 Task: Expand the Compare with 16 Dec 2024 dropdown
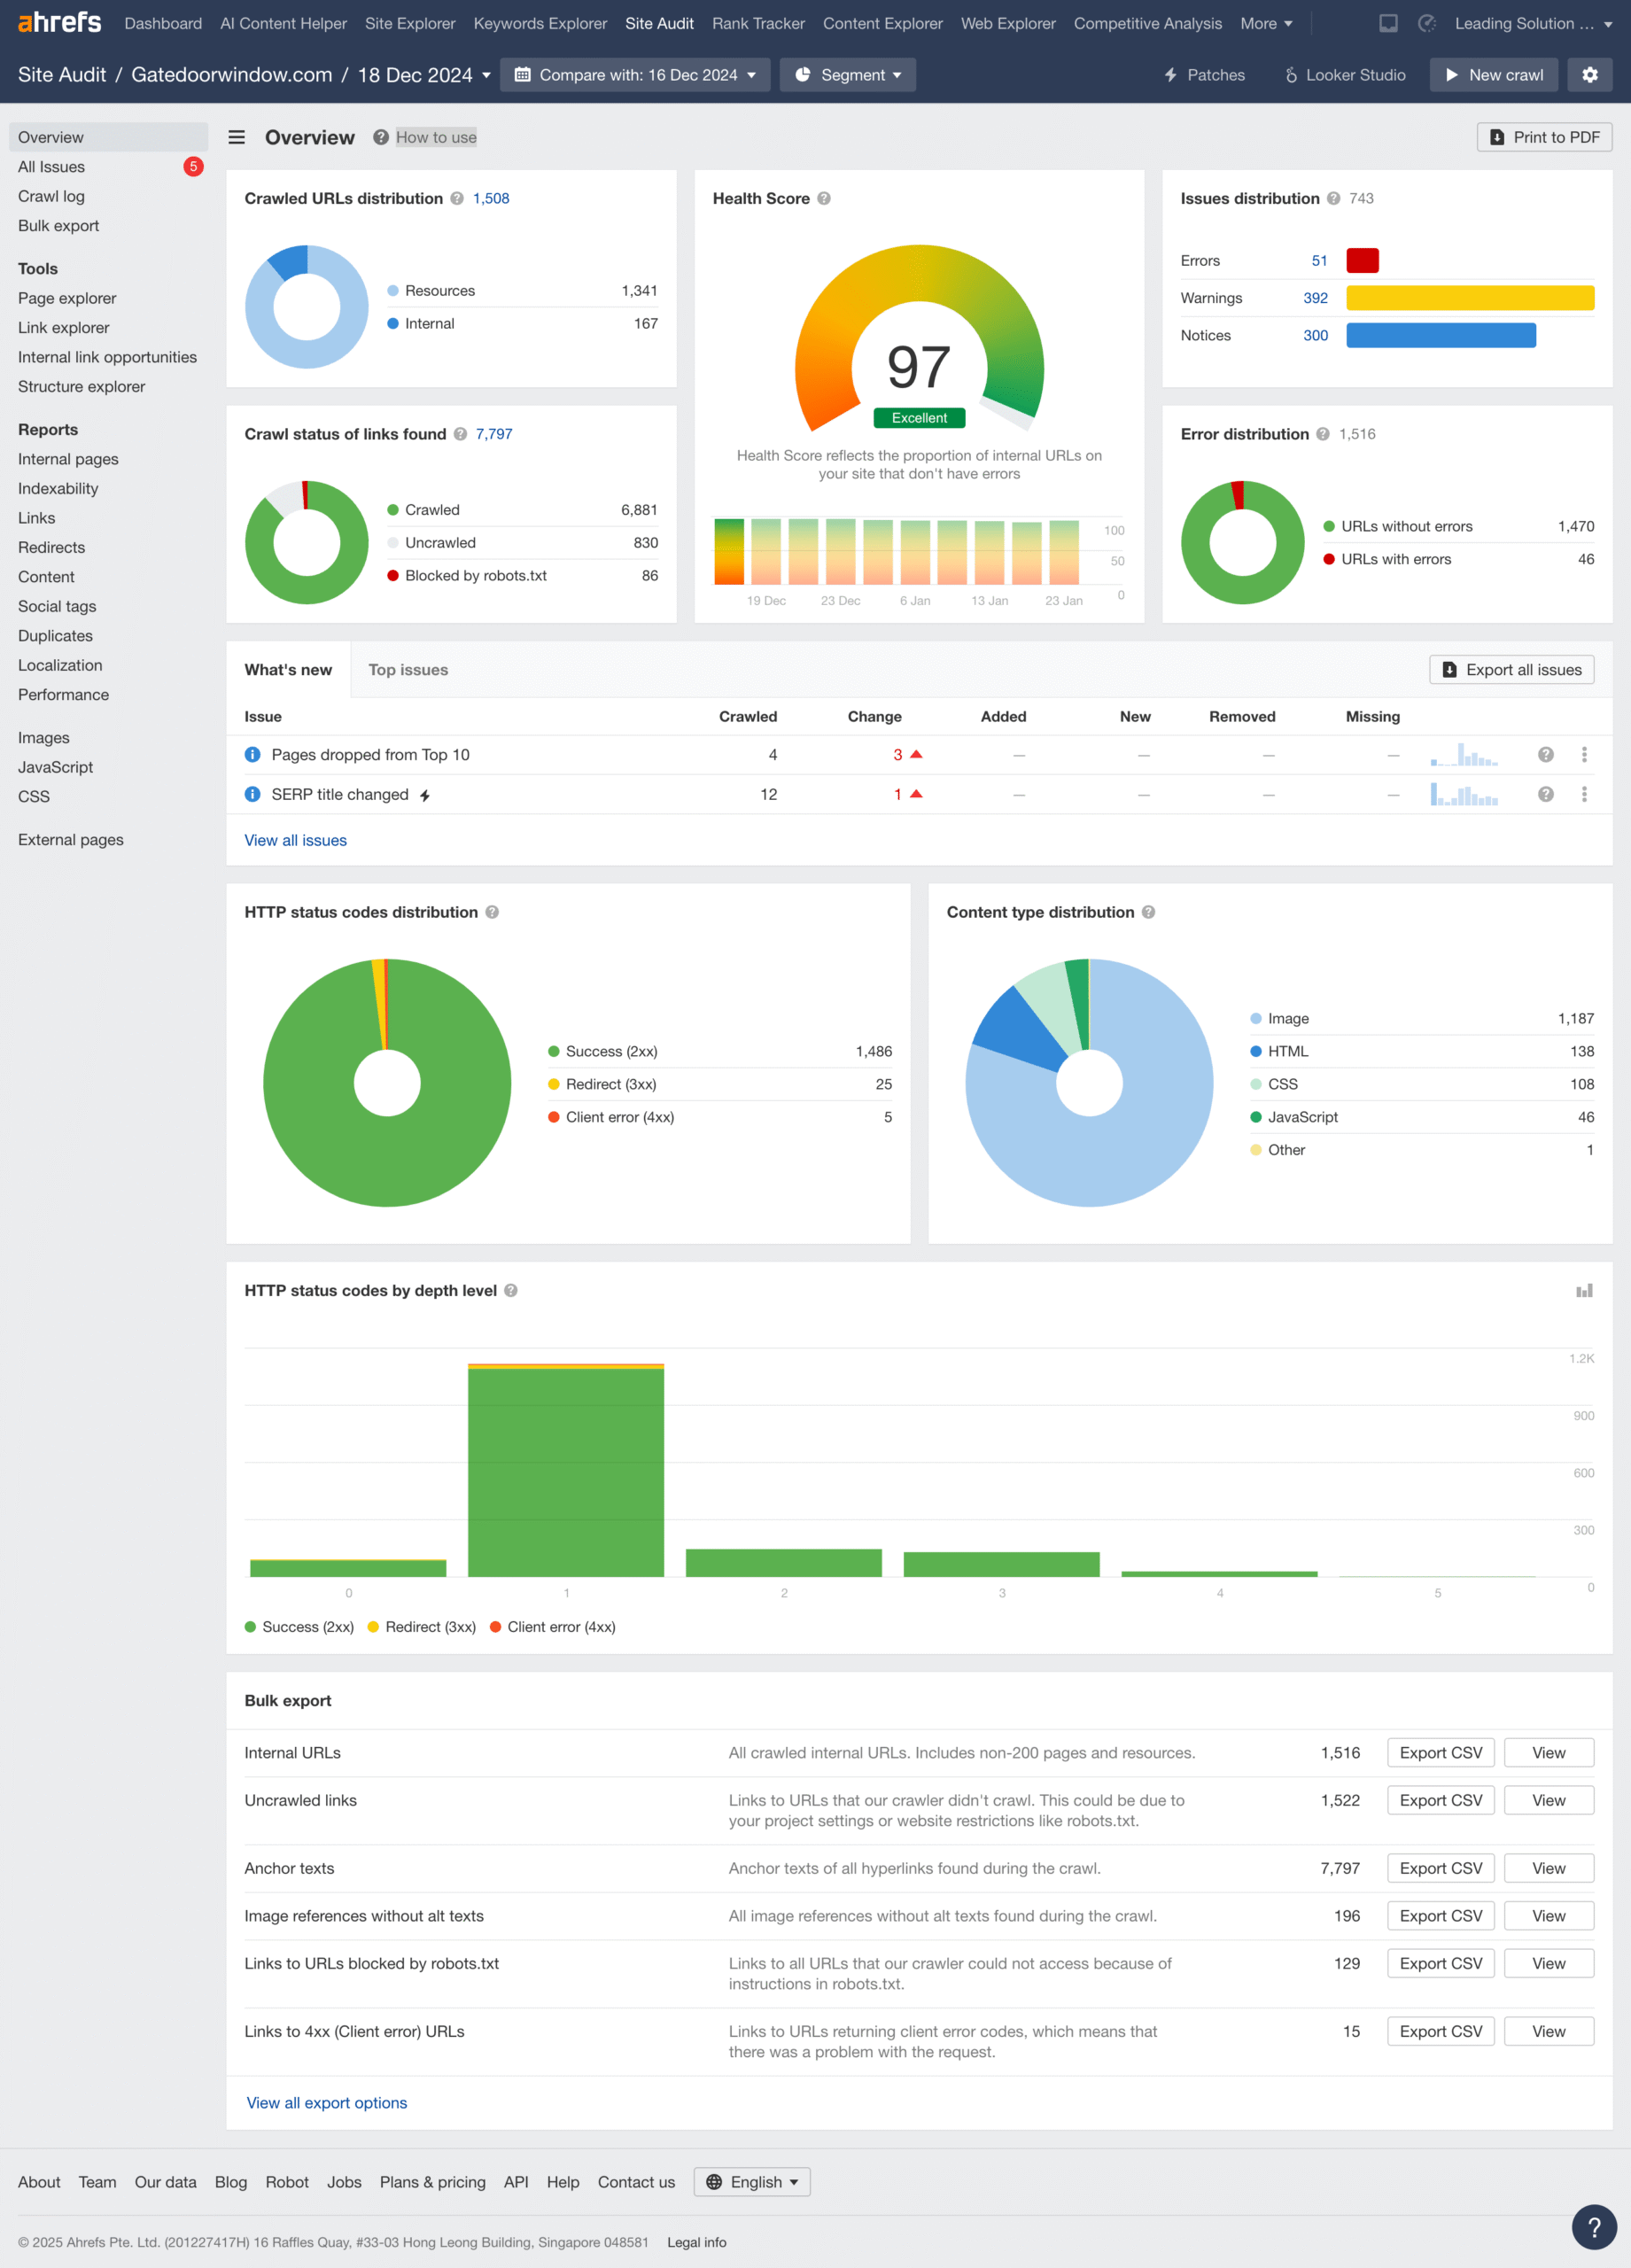[635, 75]
